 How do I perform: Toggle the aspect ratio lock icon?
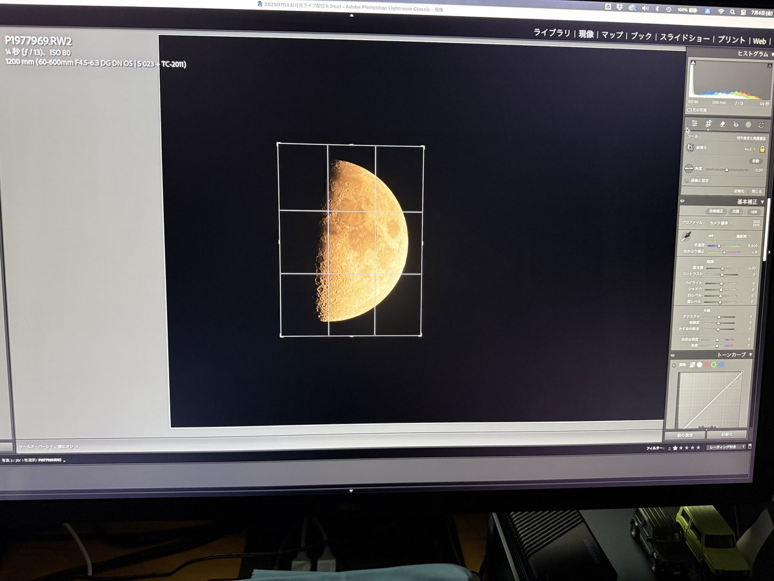click(x=762, y=149)
